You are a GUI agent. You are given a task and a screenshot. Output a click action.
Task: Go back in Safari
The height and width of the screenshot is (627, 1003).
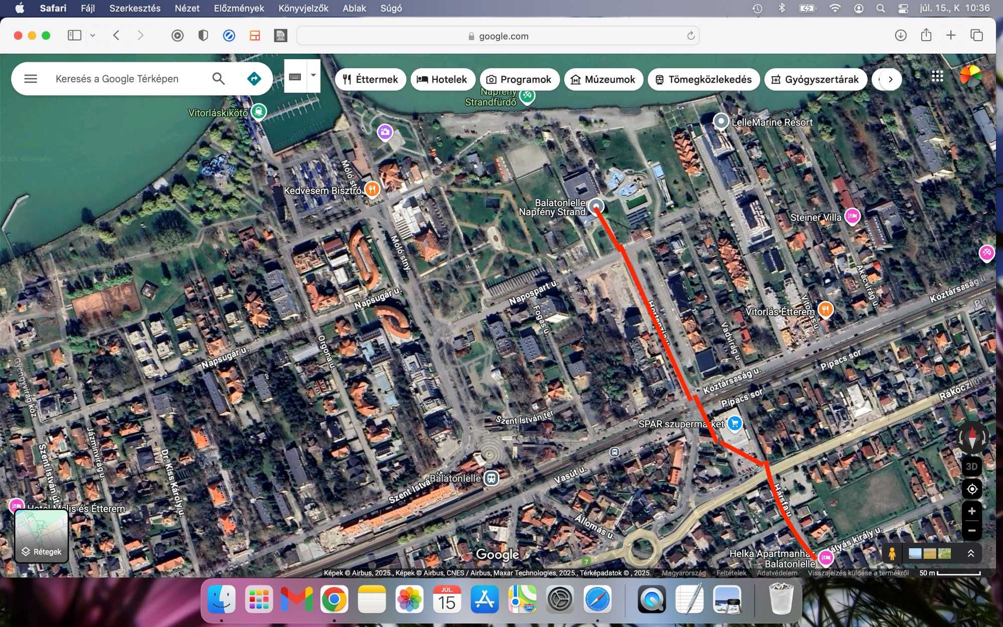[116, 35]
